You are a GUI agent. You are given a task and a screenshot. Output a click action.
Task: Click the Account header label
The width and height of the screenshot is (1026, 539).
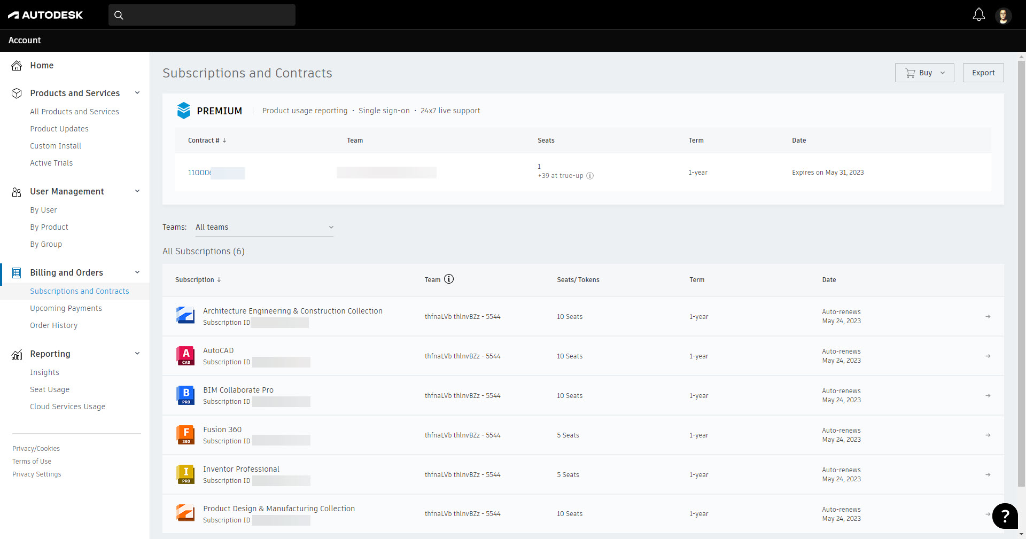(25, 40)
